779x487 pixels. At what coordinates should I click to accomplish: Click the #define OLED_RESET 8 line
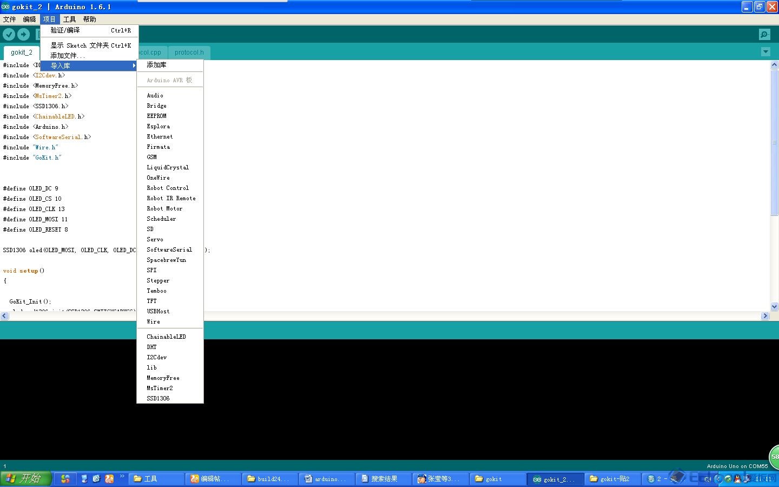point(36,229)
